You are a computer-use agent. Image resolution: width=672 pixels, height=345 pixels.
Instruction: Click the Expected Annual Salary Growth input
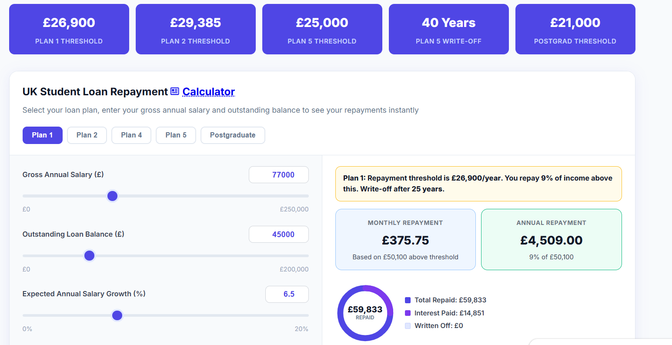pos(287,294)
